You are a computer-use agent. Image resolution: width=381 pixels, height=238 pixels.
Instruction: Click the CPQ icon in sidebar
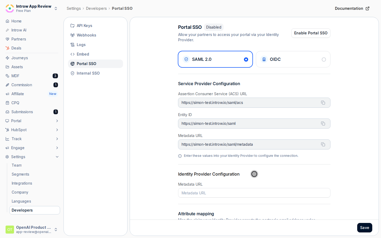coord(7,103)
